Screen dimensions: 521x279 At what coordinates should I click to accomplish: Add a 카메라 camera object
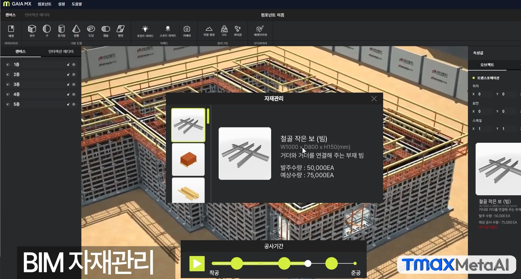tap(187, 31)
